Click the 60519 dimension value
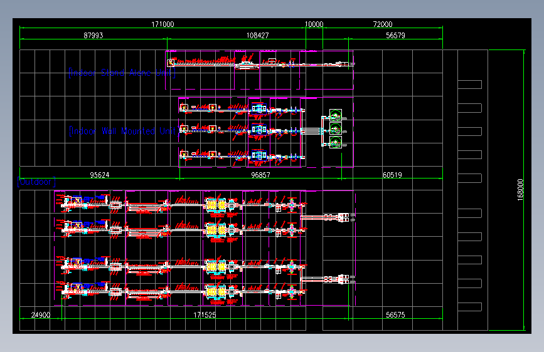The image size is (544, 352). point(392,175)
